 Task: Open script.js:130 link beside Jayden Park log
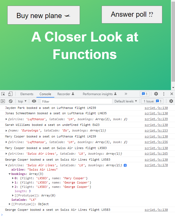156,108
